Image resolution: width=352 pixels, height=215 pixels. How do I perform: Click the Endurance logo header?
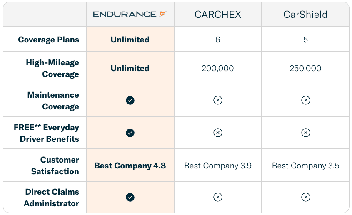click(x=130, y=15)
